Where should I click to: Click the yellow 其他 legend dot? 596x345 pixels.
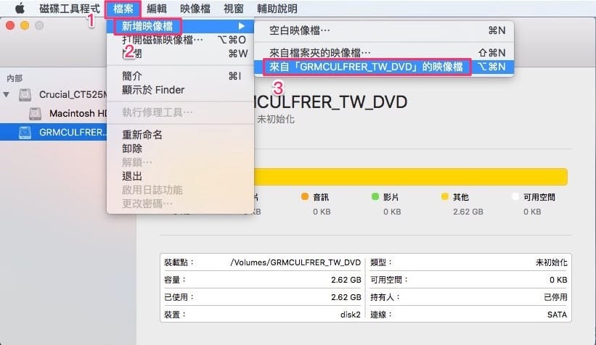[445, 196]
